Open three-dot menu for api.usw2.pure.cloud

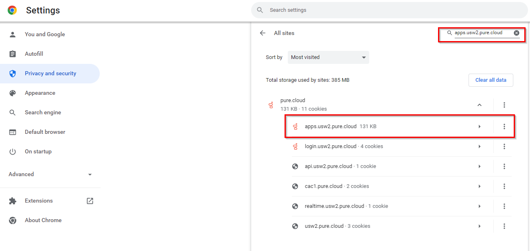pos(504,166)
